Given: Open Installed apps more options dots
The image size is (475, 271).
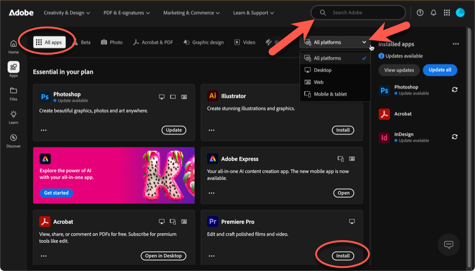Looking at the screenshot, I should click(x=456, y=44).
